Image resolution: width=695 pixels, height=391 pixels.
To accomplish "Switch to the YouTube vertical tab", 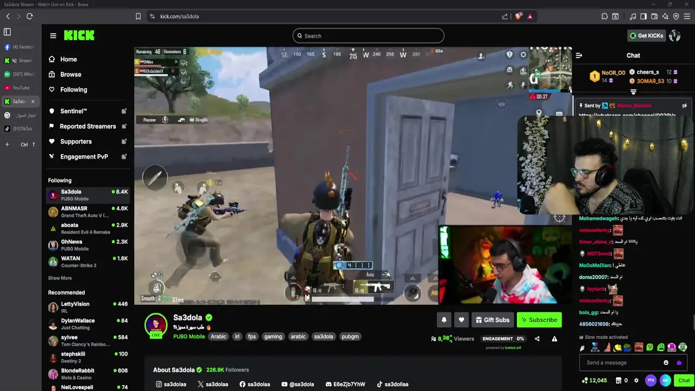I will point(20,87).
